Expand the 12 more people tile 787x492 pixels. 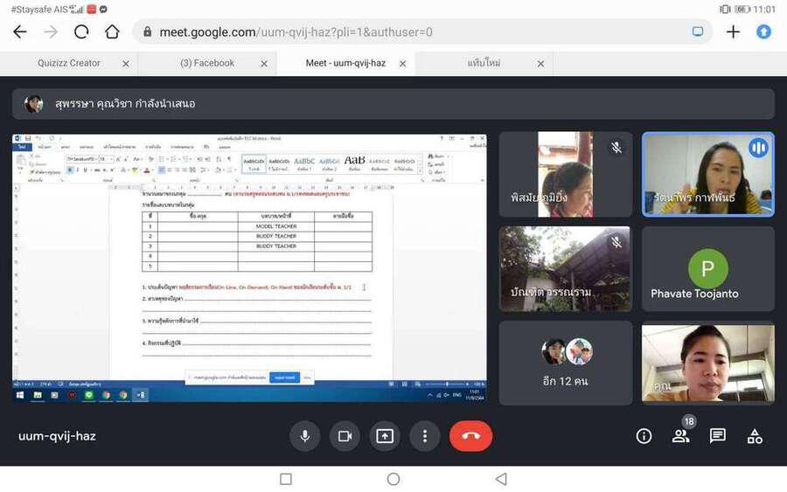tap(565, 363)
